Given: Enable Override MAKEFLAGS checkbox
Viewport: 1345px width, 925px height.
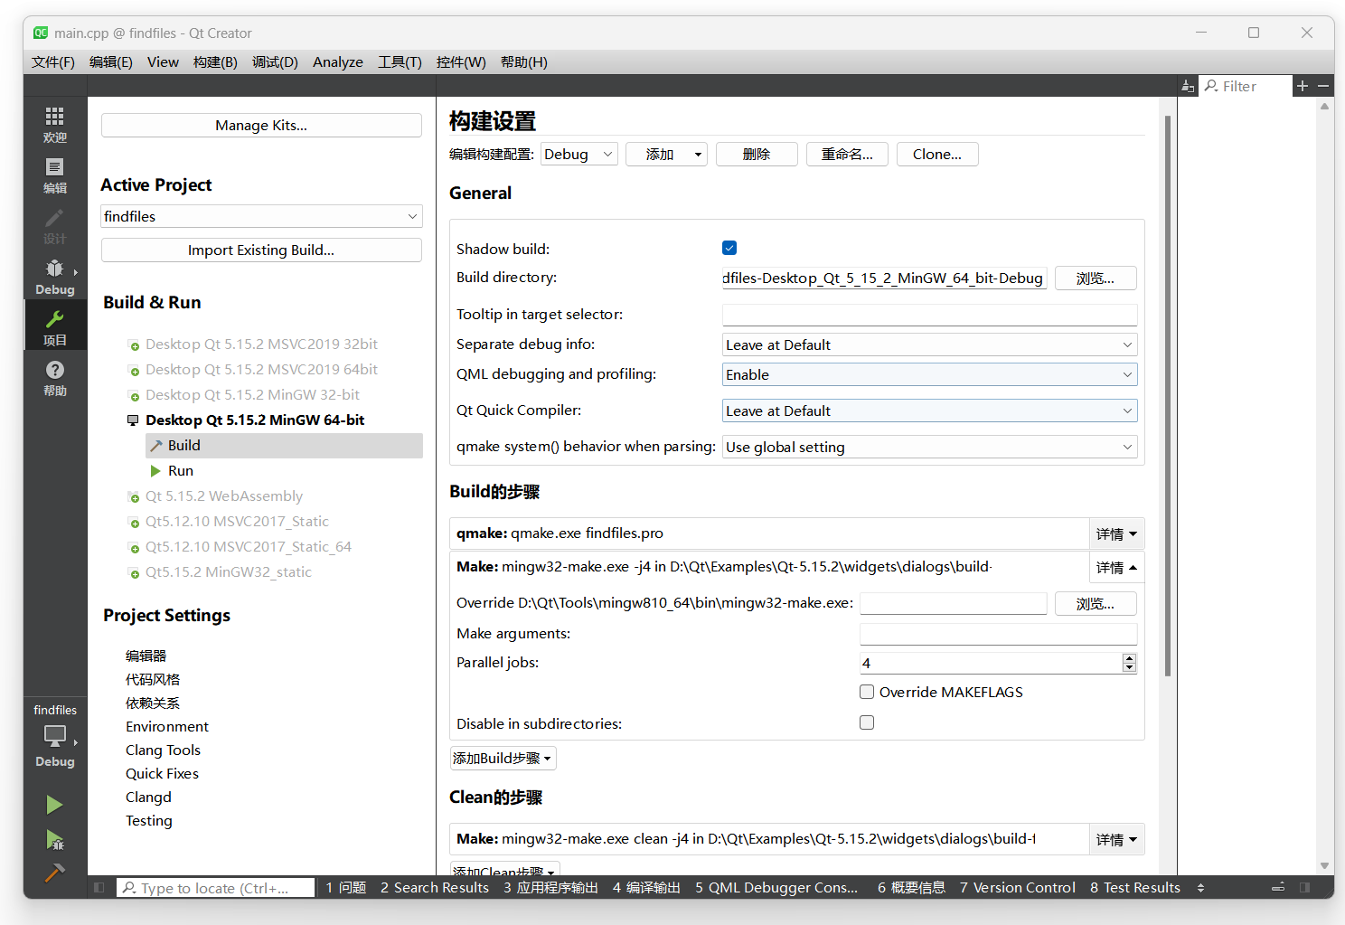Looking at the screenshot, I should click(867, 692).
